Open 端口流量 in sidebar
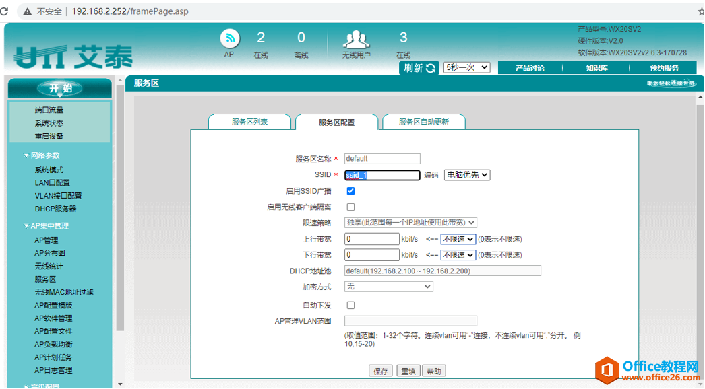Viewport: 705px width, 389px height. (49, 110)
